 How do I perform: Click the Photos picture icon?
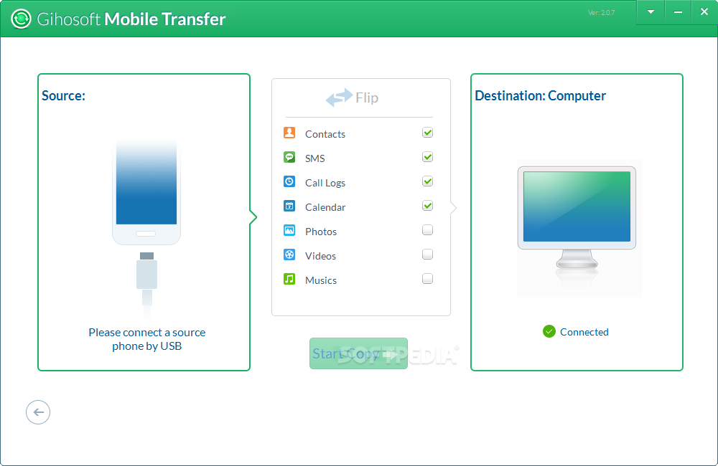tap(289, 230)
